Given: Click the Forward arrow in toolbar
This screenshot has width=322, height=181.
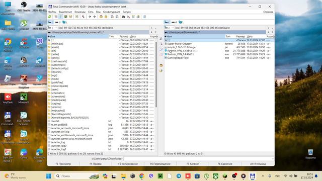Looking at the screenshot, I should pyautogui.click(x=95, y=17).
